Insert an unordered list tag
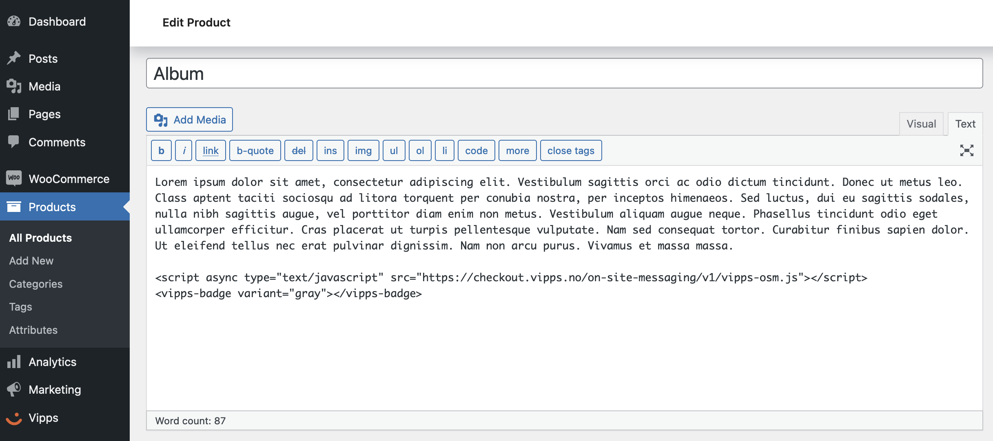This screenshot has width=993, height=441. pos(393,150)
